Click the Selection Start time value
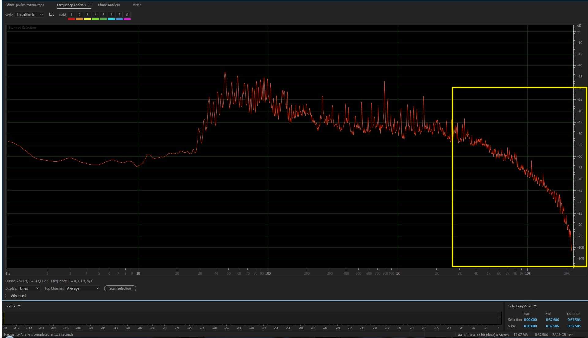This screenshot has height=338, width=588. pos(530,320)
